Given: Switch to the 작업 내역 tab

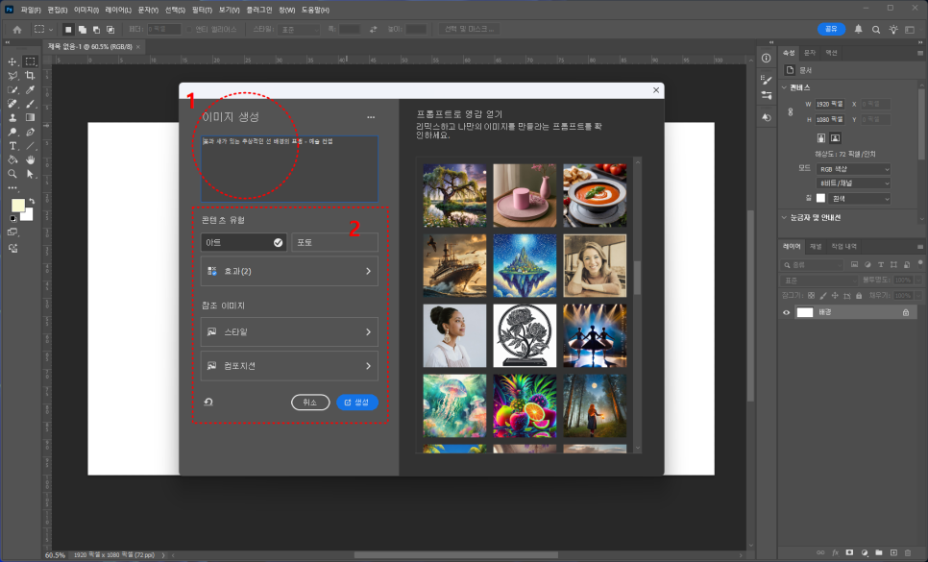Looking at the screenshot, I should click(x=844, y=246).
